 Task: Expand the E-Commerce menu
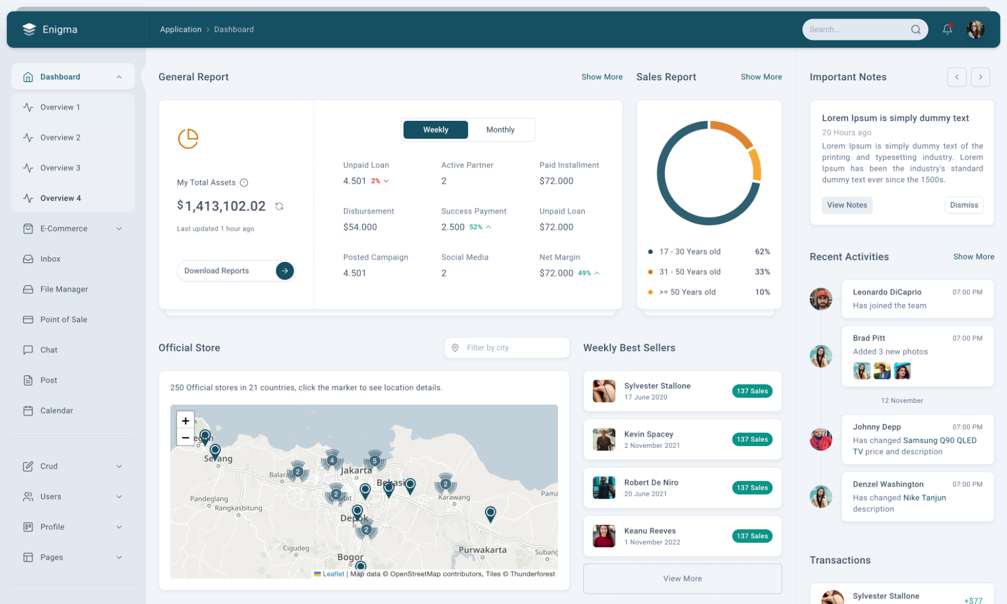(65, 228)
